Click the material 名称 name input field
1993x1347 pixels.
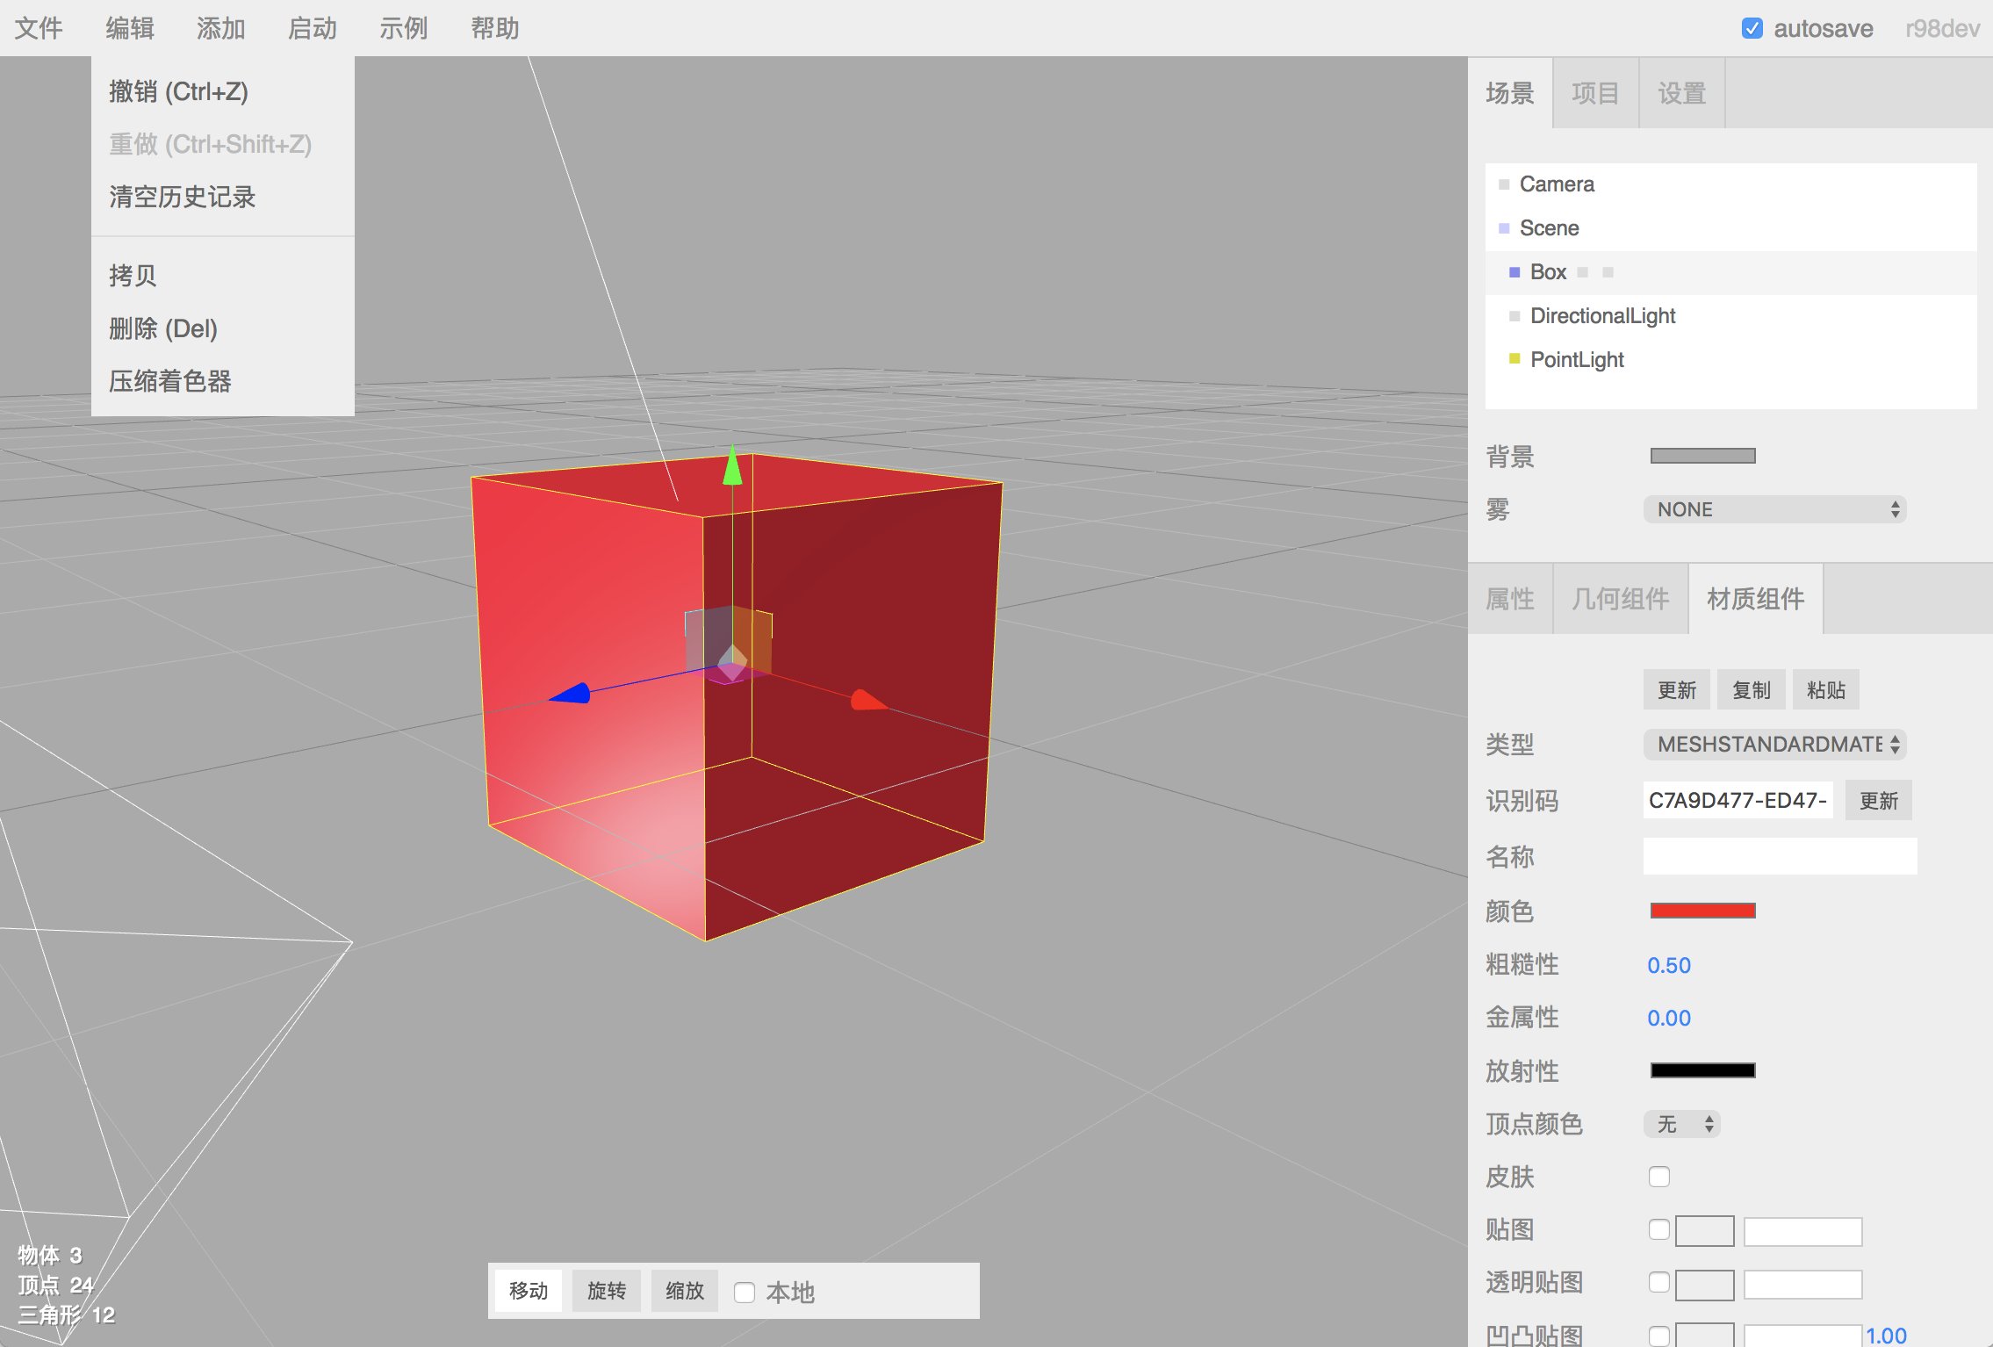1780,856
